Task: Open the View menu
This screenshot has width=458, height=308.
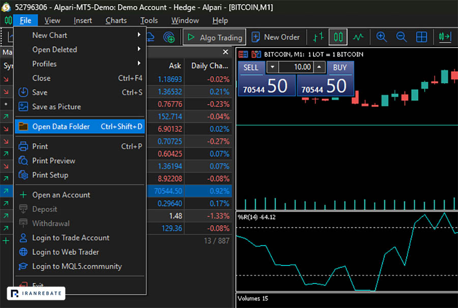Action: click(x=52, y=20)
